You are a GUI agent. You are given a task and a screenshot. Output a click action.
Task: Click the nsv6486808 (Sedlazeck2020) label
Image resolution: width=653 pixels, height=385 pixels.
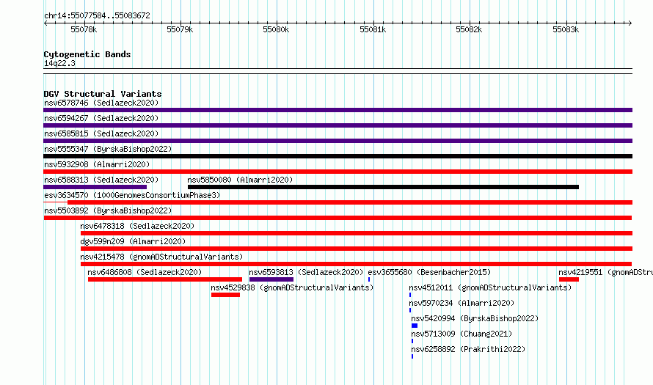[145, 272]
